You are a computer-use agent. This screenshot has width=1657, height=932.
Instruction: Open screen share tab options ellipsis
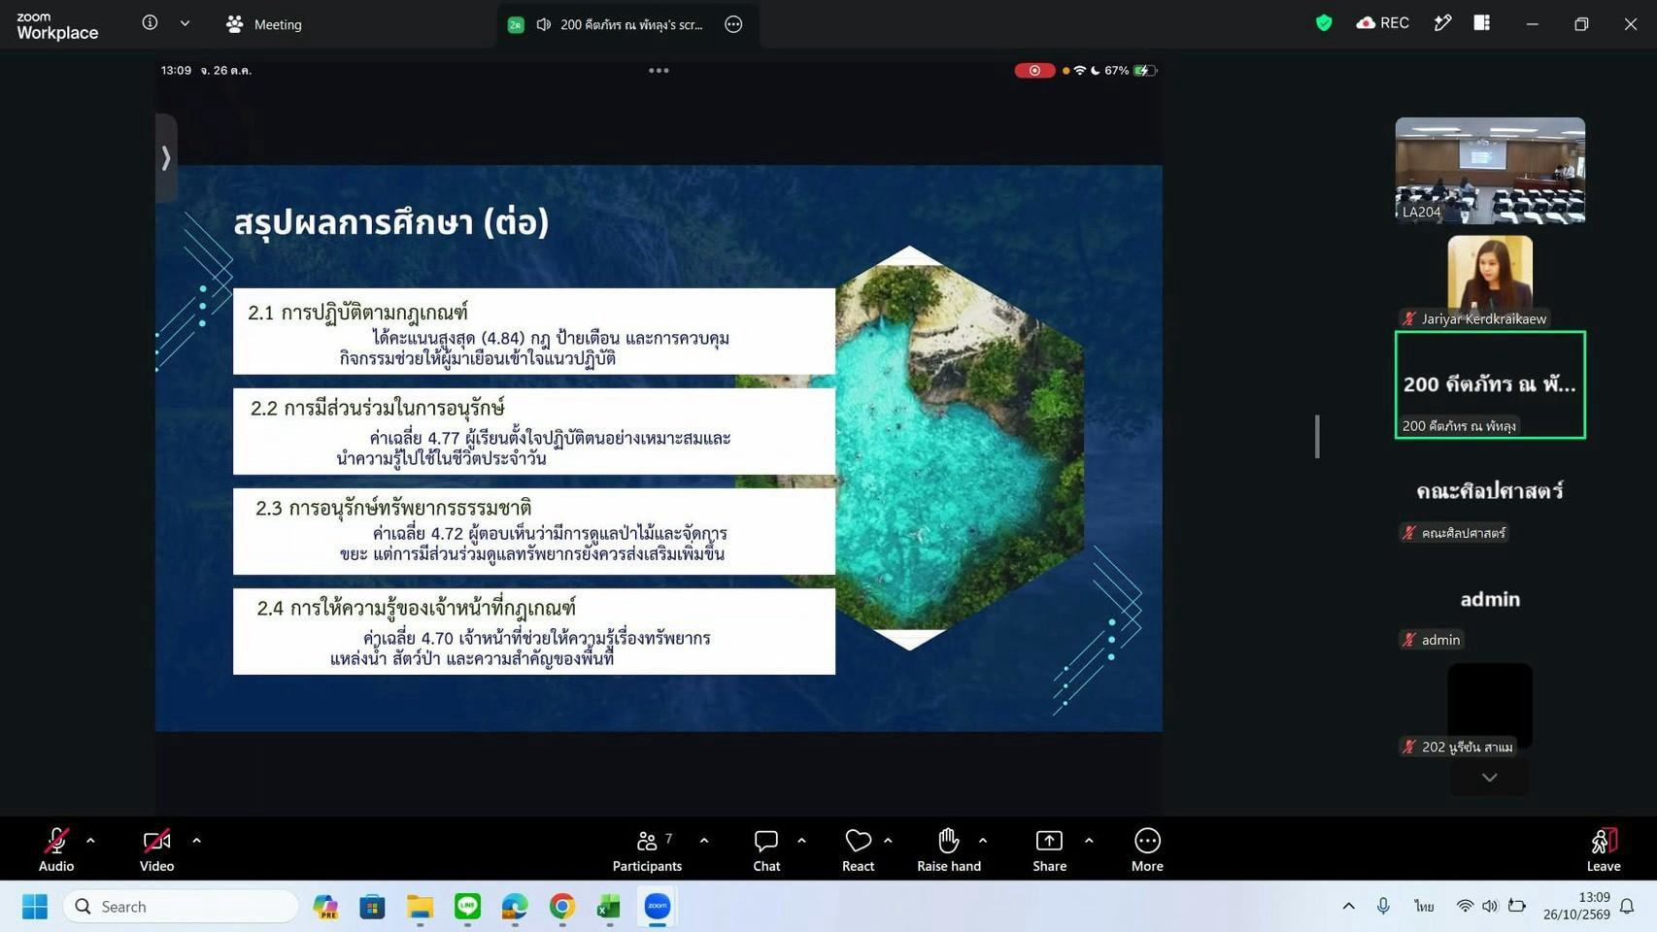pyautogui.click(x=733, y=24)
